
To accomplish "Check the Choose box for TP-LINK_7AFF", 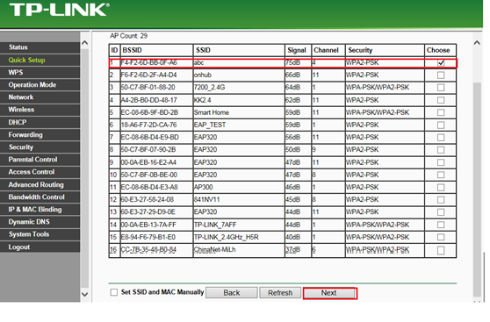I will (x=441, y=225).
